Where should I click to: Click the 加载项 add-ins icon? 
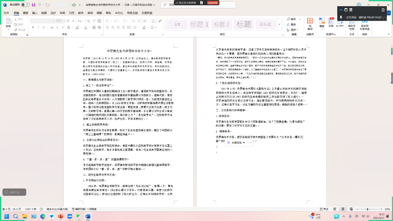pos(310,23)
